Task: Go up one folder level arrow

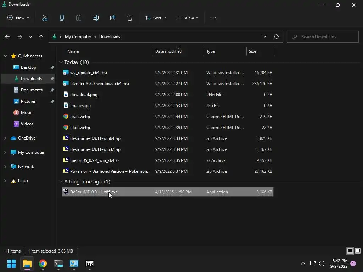Action: pos(41,37)
